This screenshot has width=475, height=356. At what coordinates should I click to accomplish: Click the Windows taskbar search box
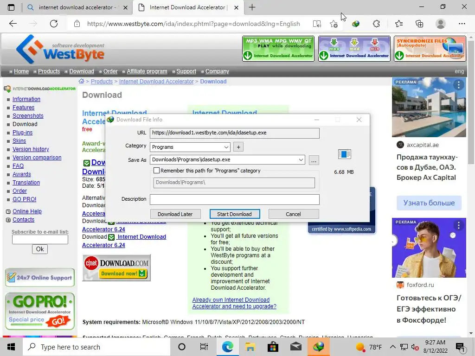tap(96, 347)
